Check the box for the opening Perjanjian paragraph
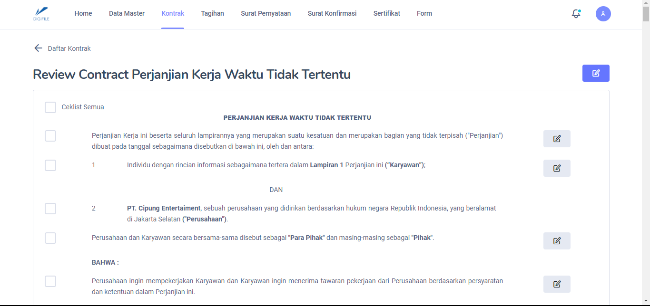This screenshot has height=306, width=650. (x=50, y=136)
